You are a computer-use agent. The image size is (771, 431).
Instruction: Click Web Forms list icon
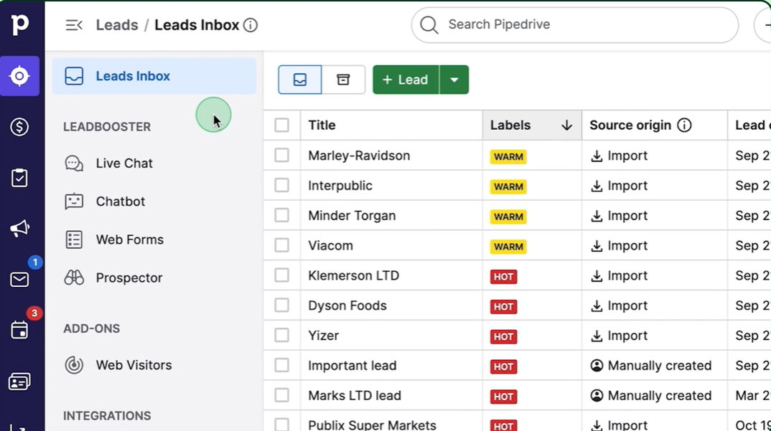[74, 240]
